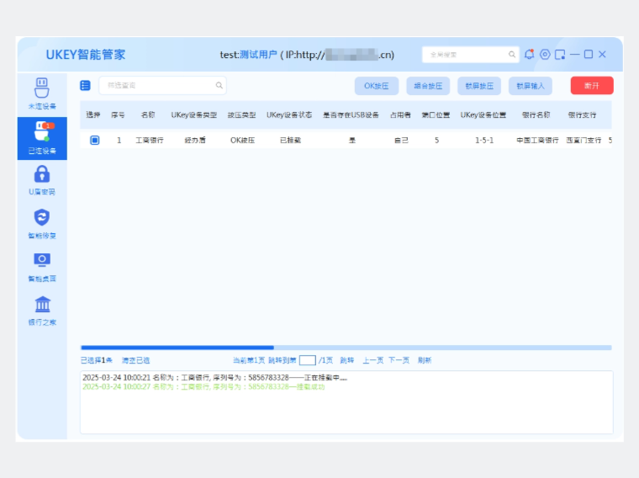Toggle the checkbox for 工商银行 row
The height and width of the screenshot is (478, 639).
94,141
